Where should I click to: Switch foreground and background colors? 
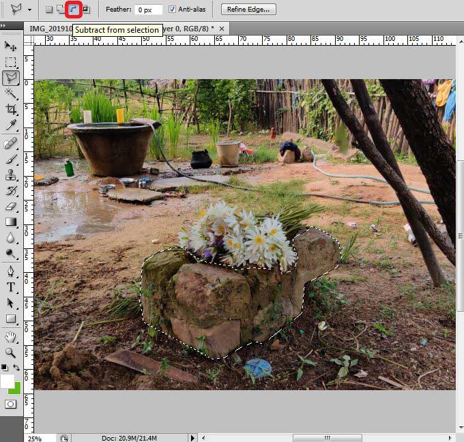[x=16, y=368]
